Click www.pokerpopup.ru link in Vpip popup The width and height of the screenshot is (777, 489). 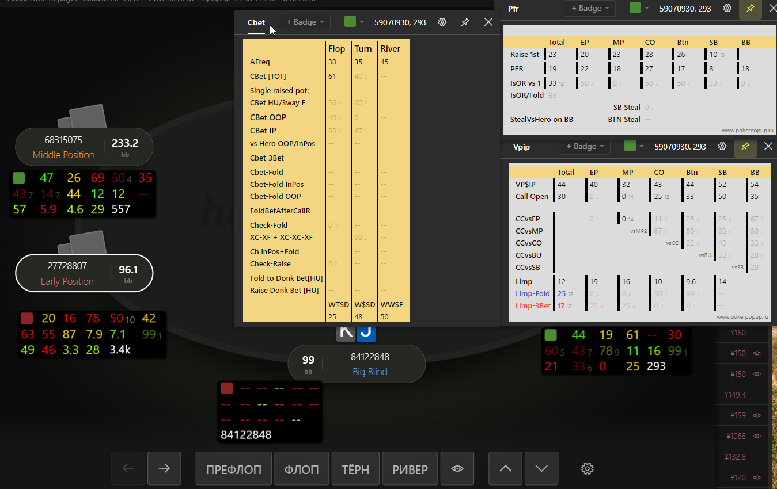(742, 317)
